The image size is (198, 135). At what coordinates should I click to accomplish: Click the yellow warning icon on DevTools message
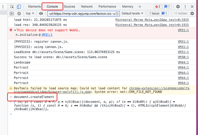tap(11, 88)
